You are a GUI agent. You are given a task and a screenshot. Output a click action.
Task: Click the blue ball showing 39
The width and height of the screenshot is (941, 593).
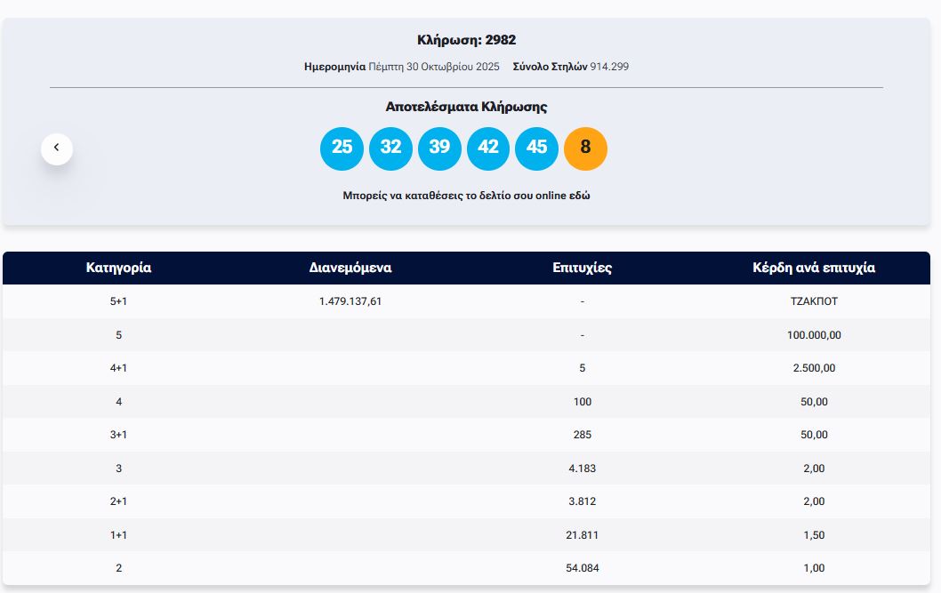point(439,148)
